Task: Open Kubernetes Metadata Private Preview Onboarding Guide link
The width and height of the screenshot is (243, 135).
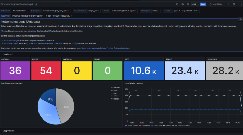Action: 106,48
